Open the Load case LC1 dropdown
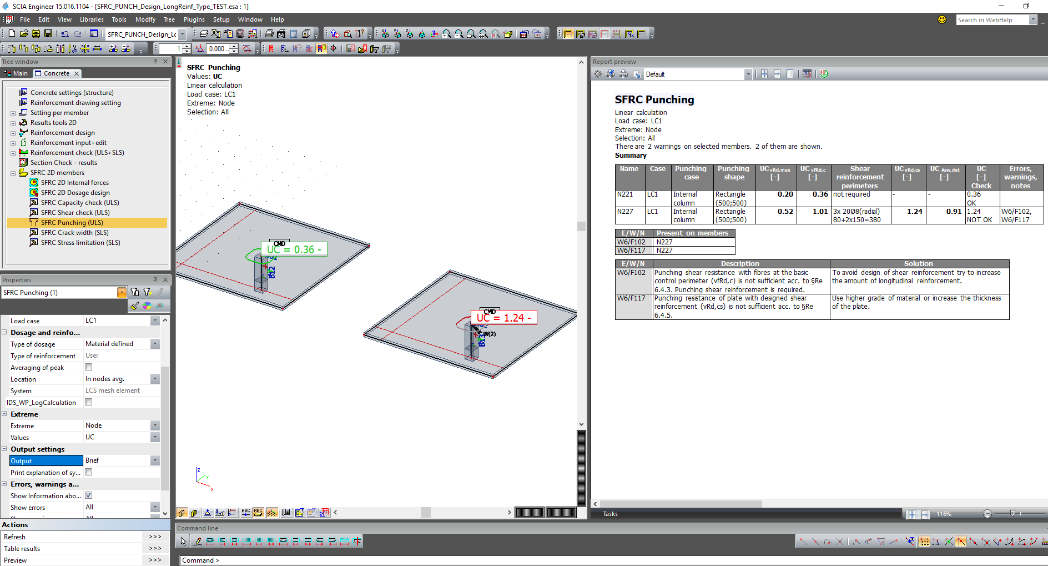1048x566 pixels. 155,320
